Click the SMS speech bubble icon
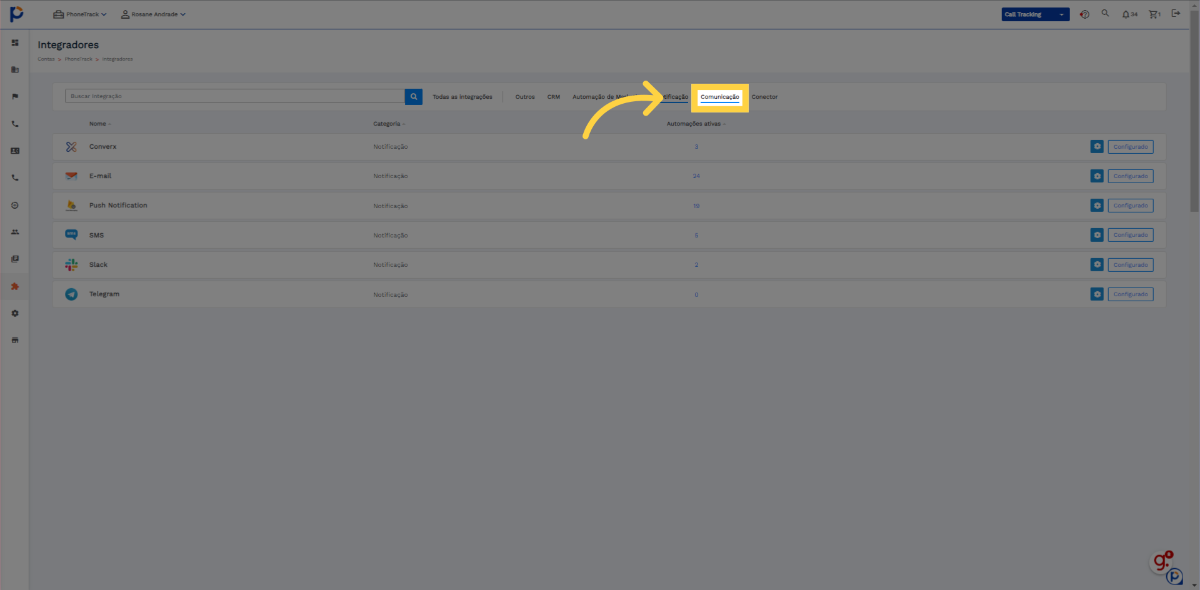 [x=71, y=235]
